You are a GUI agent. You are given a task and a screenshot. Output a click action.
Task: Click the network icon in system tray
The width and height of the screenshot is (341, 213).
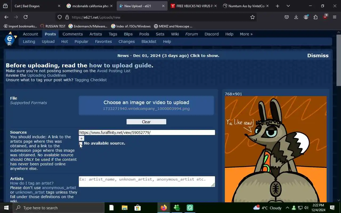tap(300, 208)
